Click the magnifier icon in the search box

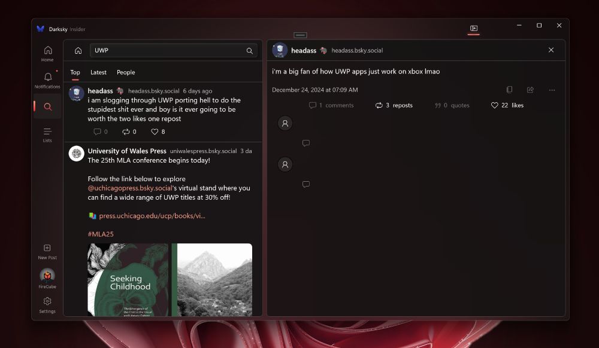249,51
